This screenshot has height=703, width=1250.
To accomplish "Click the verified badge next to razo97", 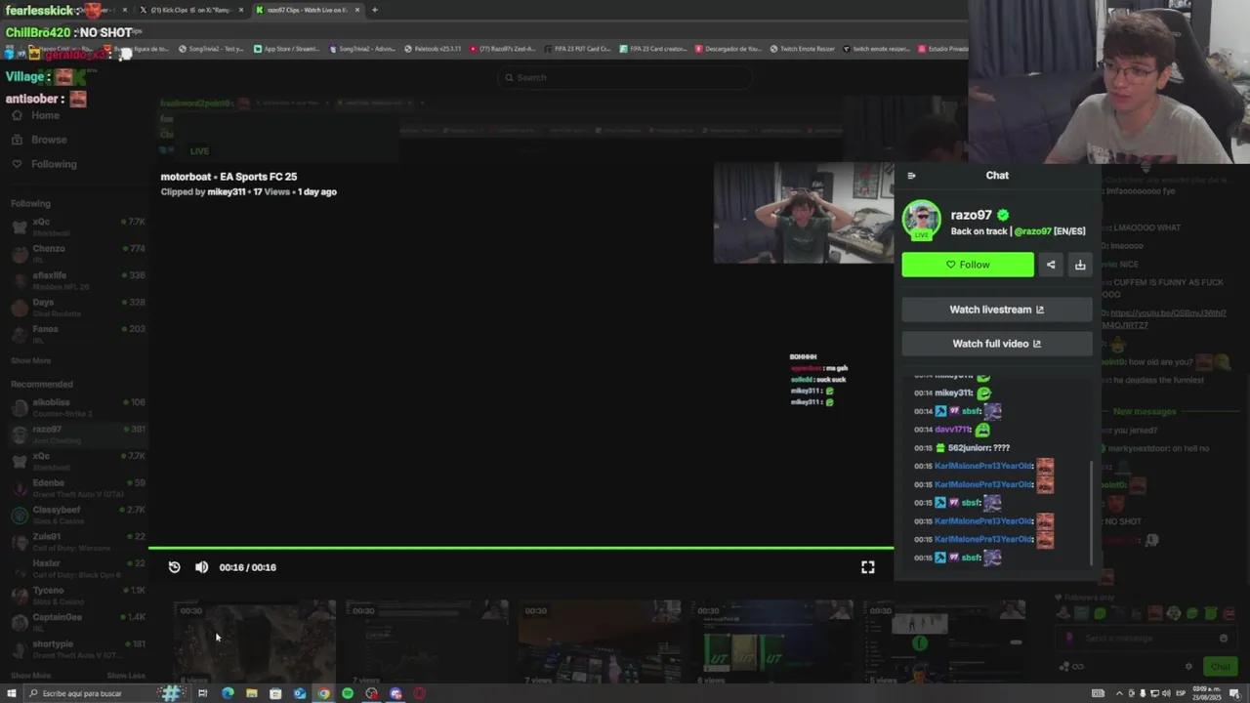I will pyautogui.click(x=1003, y=215).
